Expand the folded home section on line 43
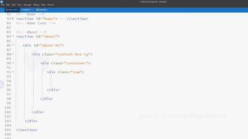The image size is (248, 139). [x=13, y=19]
